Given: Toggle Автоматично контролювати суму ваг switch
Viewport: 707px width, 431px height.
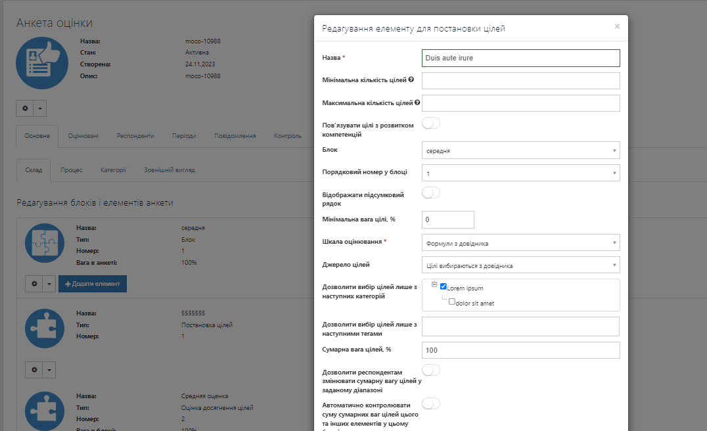Looking at the screenshot, I should (x=431, y=403).
